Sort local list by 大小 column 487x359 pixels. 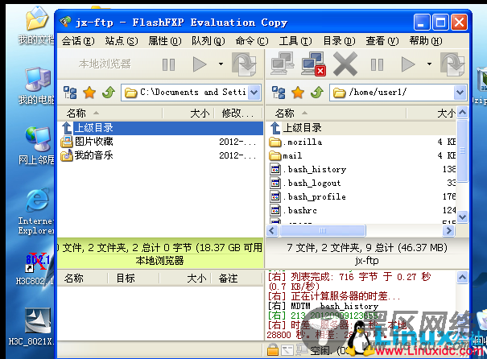(x=188, y=113)
